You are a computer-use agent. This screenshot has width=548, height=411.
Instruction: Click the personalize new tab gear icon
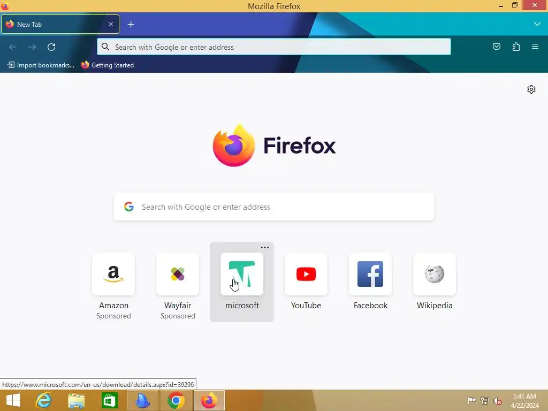click(x=531, y=89)
